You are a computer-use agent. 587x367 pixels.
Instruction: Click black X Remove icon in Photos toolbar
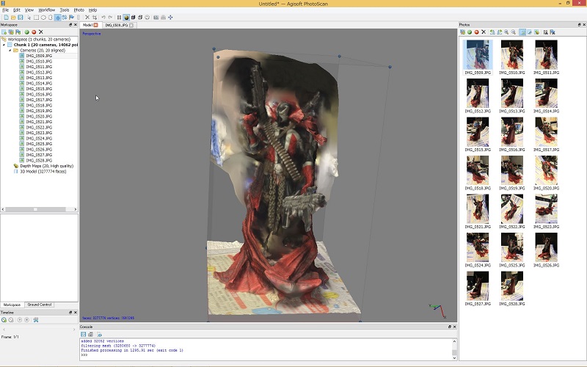[x=484, y=32]
